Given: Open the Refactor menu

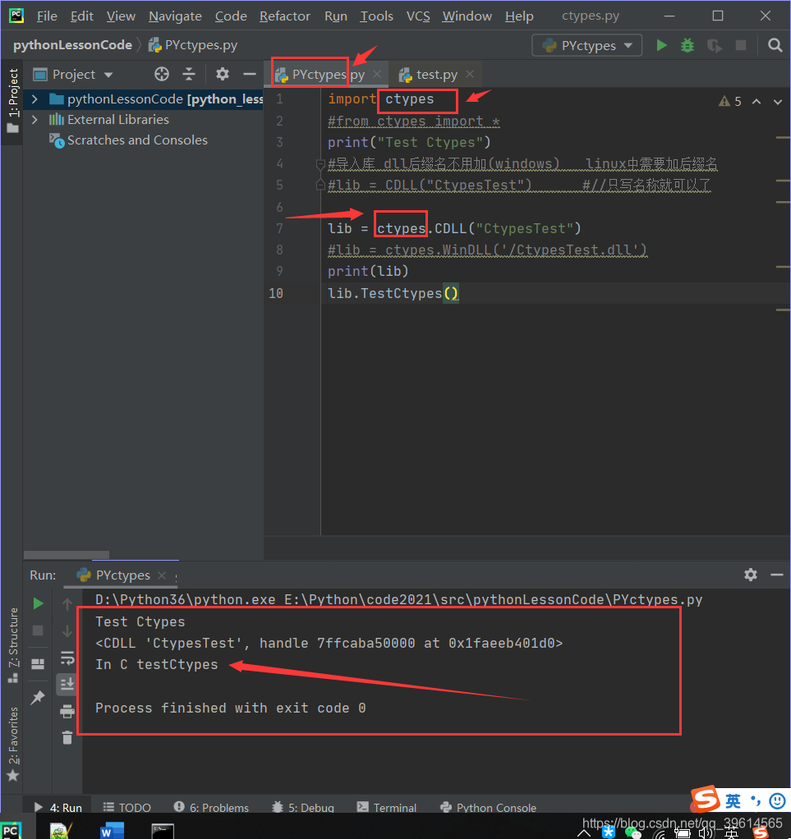Looking at the screenshot, I should [284, 16].
